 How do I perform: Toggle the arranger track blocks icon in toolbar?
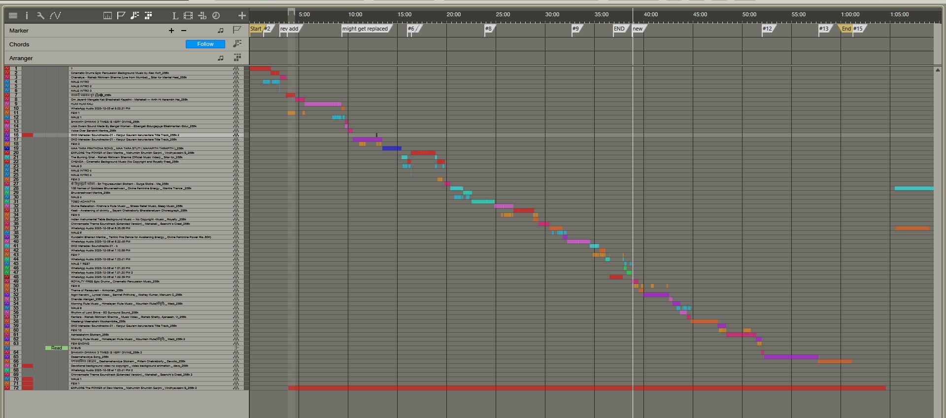(148, 16)
